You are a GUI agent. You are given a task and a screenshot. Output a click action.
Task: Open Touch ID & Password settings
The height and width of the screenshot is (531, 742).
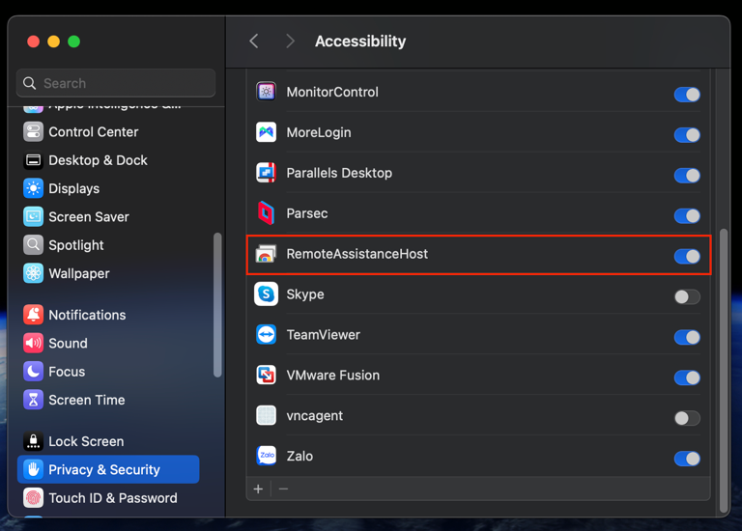112,498
